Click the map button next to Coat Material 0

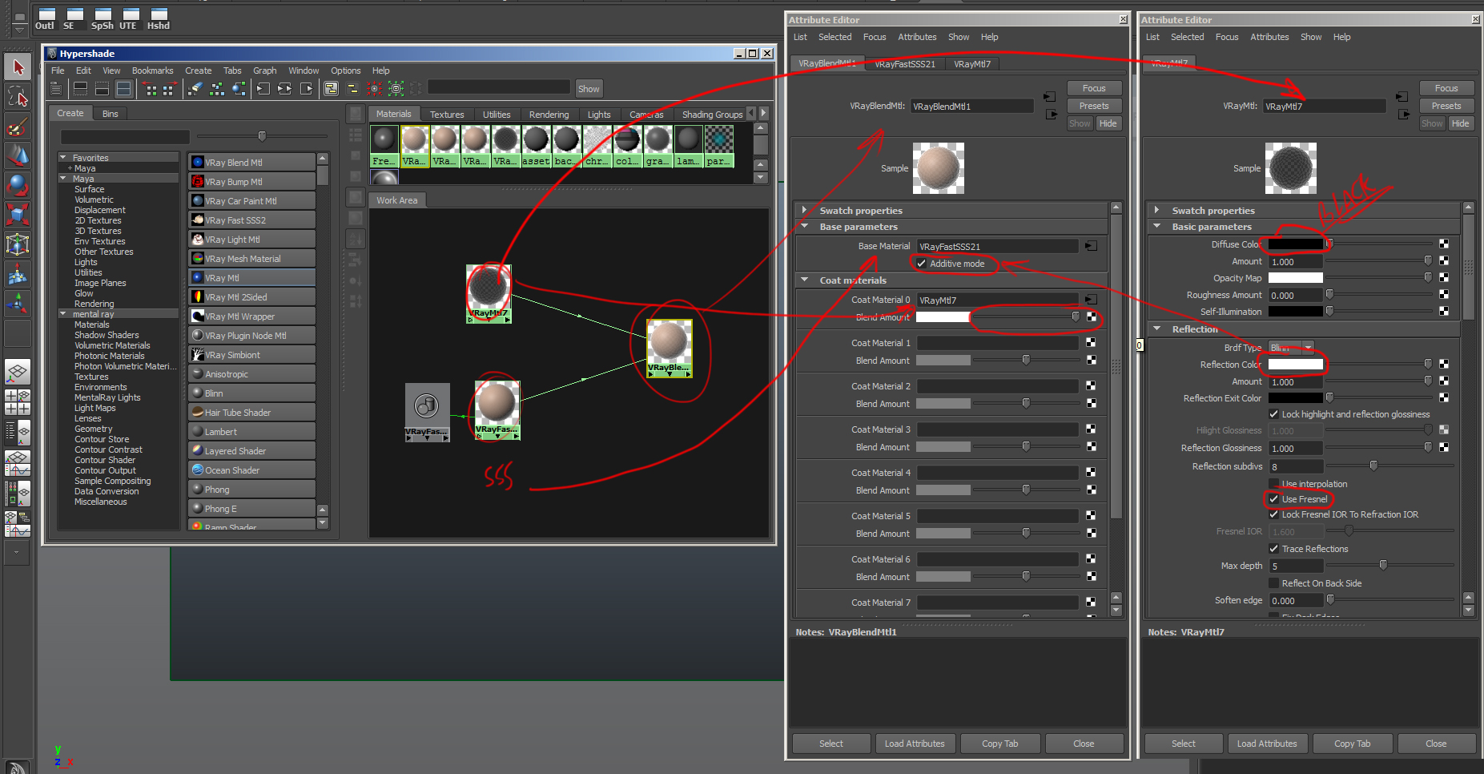[1091, 300]
